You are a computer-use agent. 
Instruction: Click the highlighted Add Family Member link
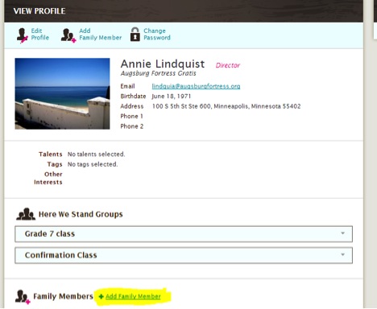(133, 296)
